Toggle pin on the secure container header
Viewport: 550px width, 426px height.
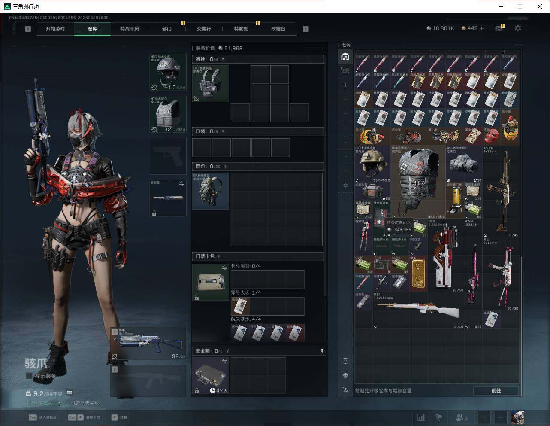pos(322,351)
